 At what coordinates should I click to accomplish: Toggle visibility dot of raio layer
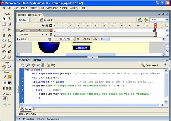coord(43,34)
